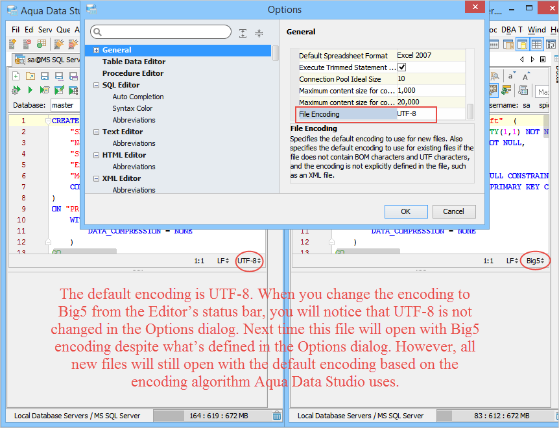This screenshot has width=559, height=428.
Task: Open the Server menu
Action: [45, 30]
